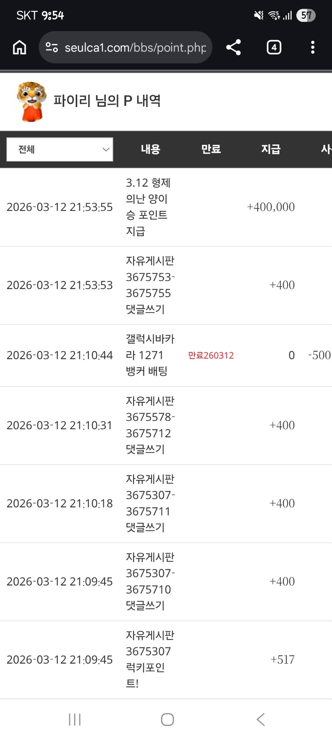Tap the 자유게시판 3675307 럭키포인트 entry
The height and width of the screenshot is (738, 332).
coord(150,660)
